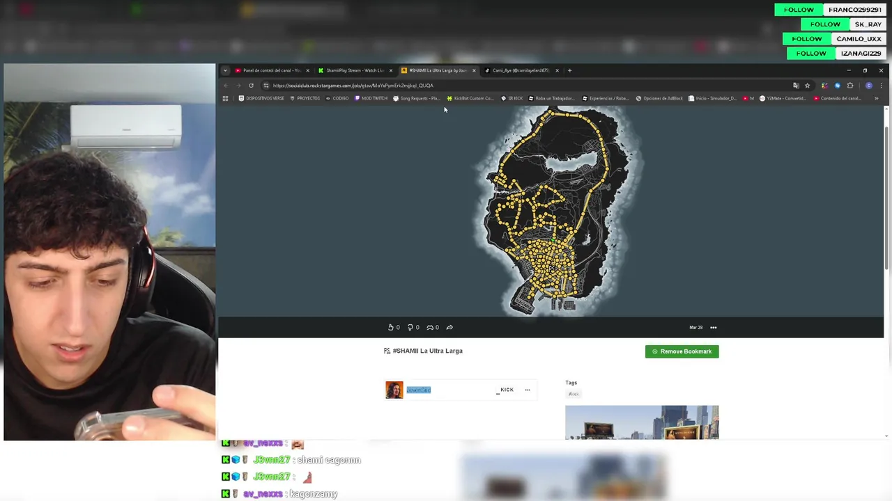Open the tab search dropdown arrow
Screen dimensions: 892x501
tap(225, 70)
